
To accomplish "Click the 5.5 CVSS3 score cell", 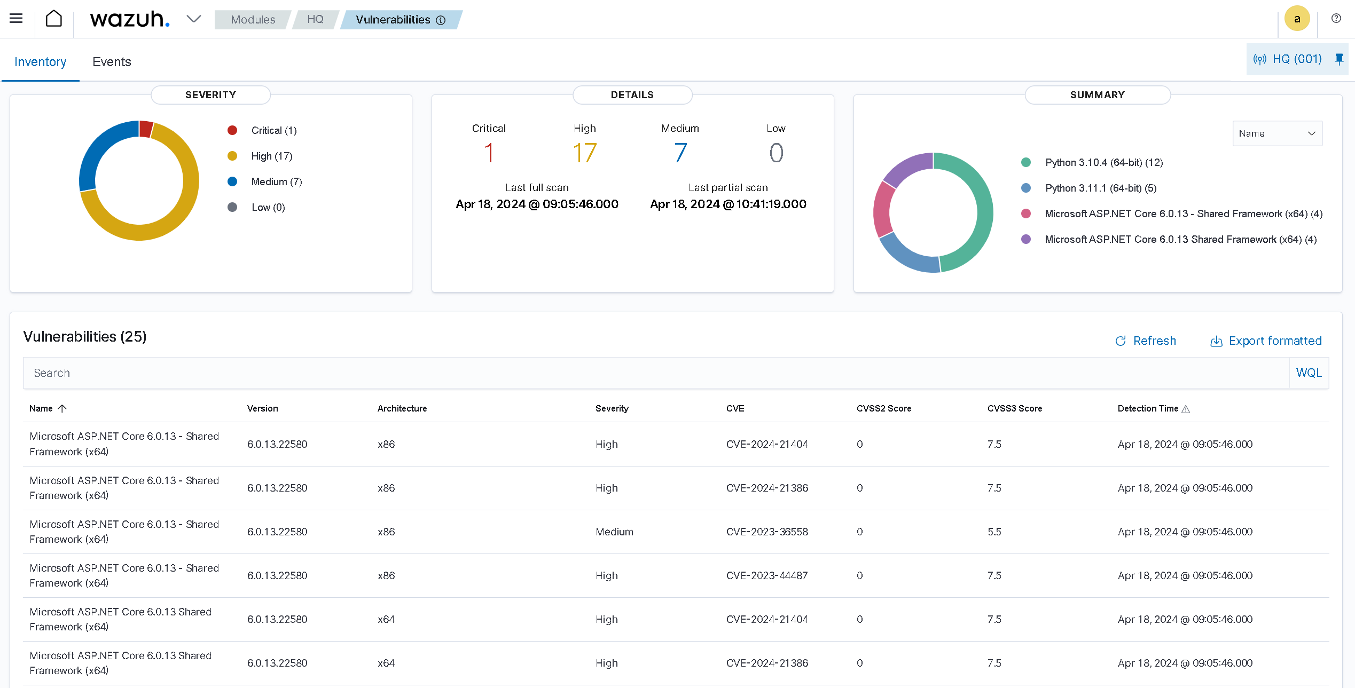I will pyautogui.click(x=994, y=532).
